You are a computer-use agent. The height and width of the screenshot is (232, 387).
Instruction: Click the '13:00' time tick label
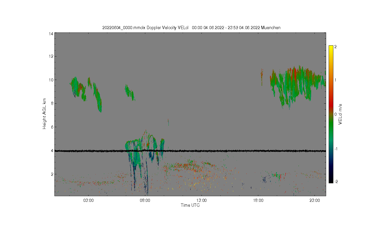pyautogui.click(x=201, y=200)
